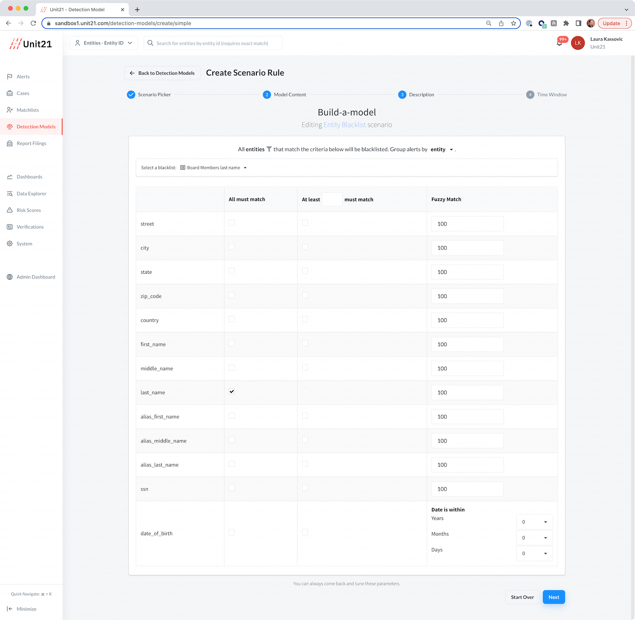Open the Years dropdown

click(534, 522)
